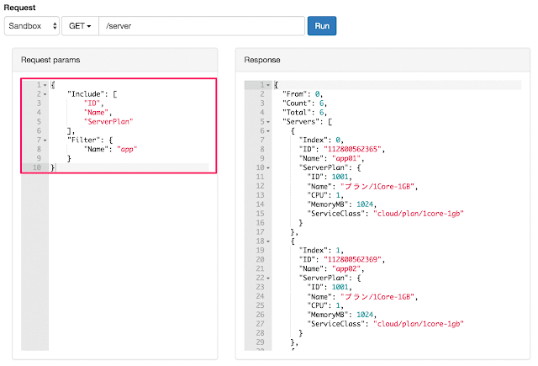
Task: Click "Count": 6 in the response
Action: (304, 103)
